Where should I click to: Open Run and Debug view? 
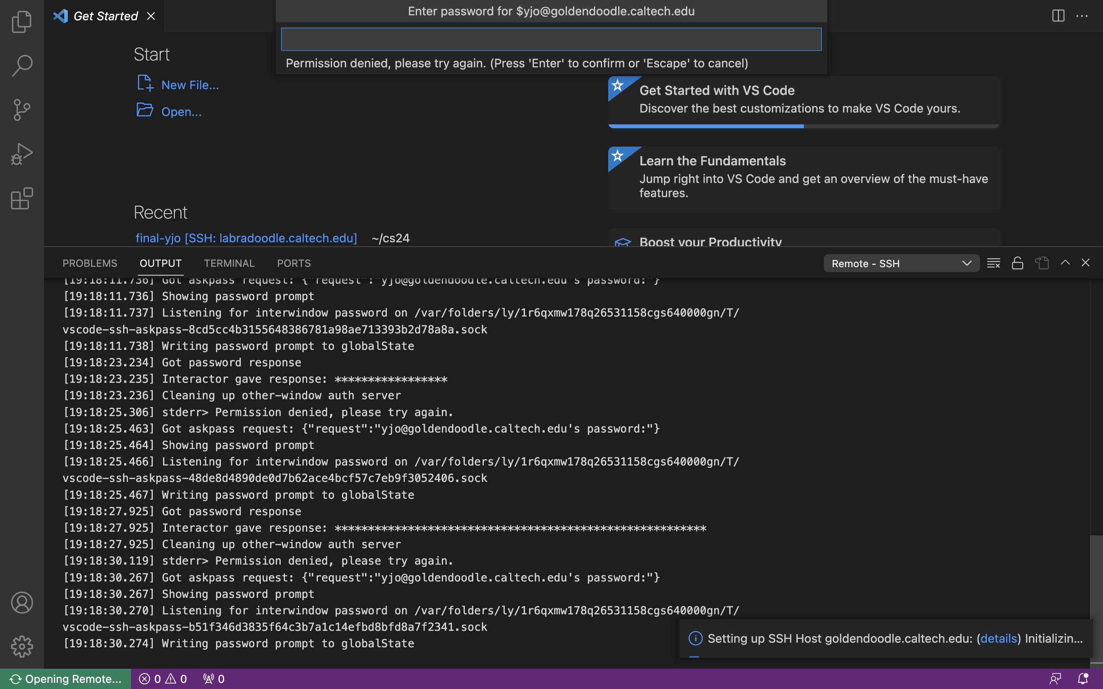tap(21, 154)
